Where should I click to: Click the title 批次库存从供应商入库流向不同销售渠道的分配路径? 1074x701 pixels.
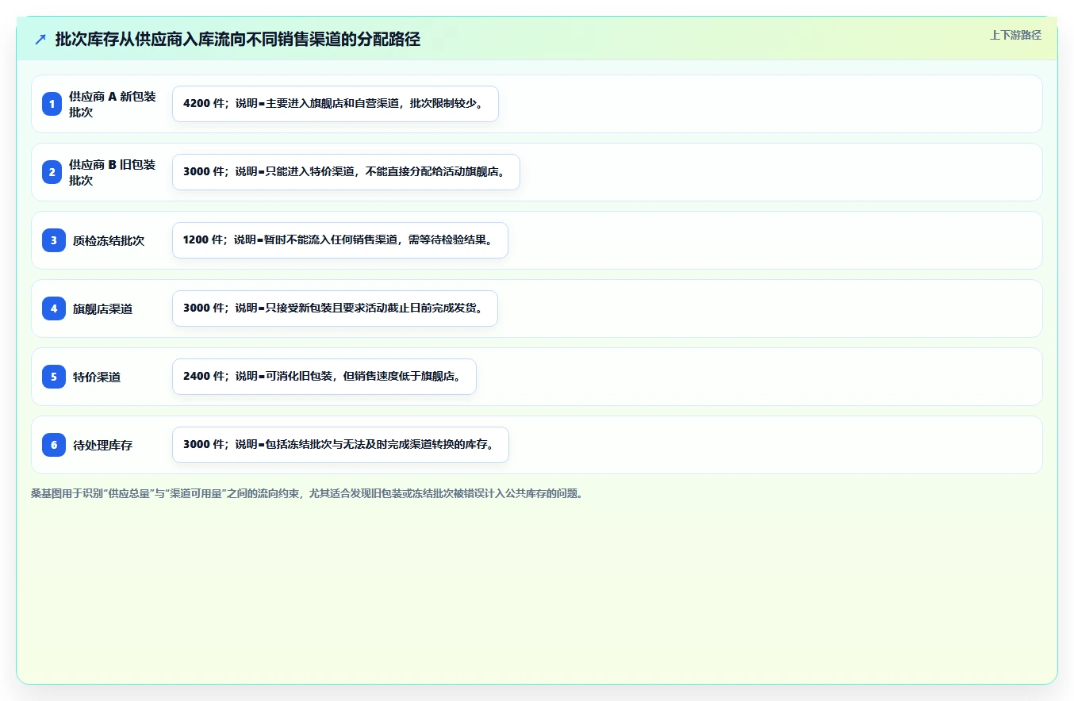coord(238,39)
